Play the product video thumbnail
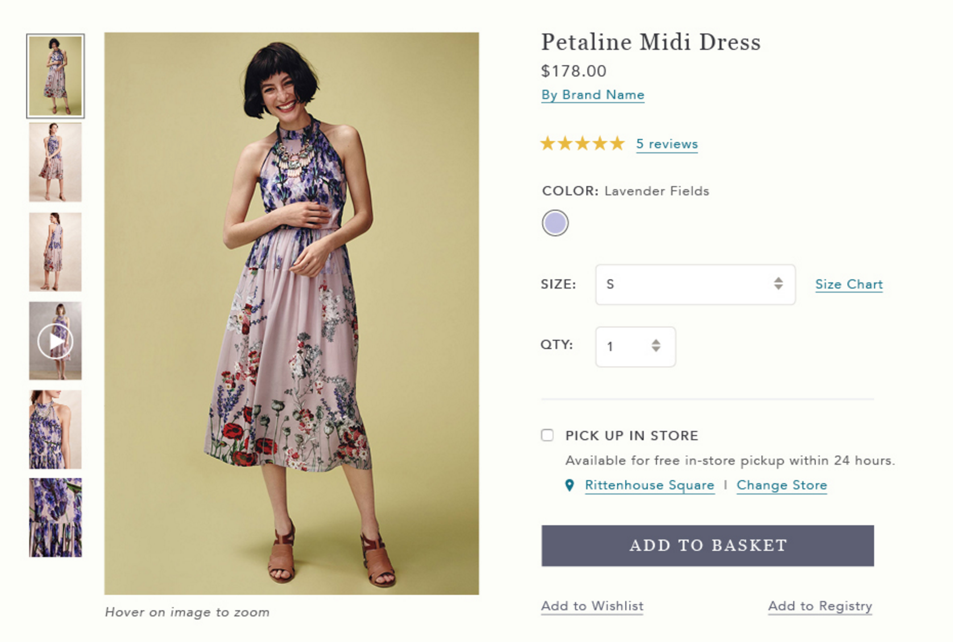 pos(55,341)
